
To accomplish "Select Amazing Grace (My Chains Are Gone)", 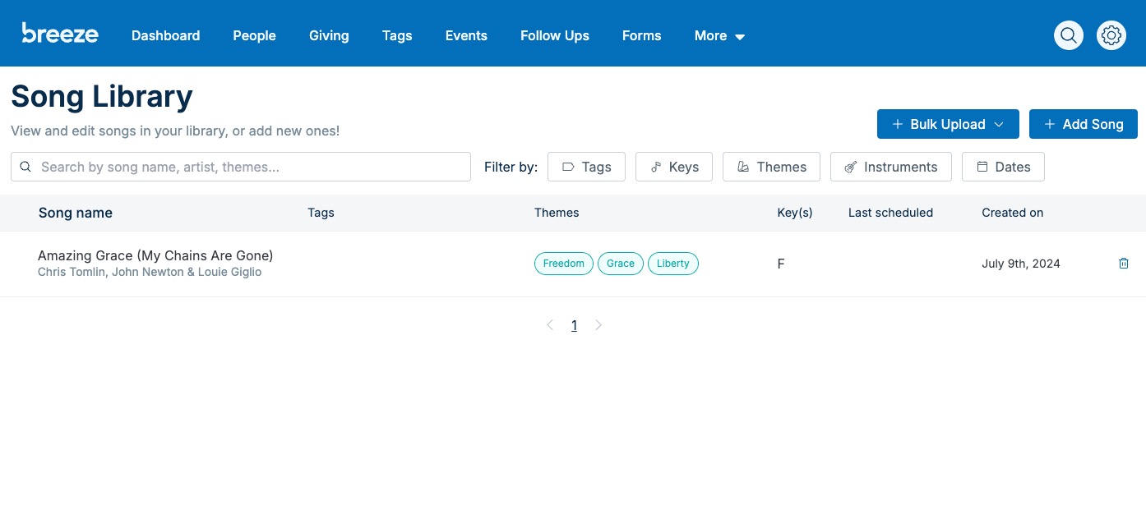I will 155,255.
